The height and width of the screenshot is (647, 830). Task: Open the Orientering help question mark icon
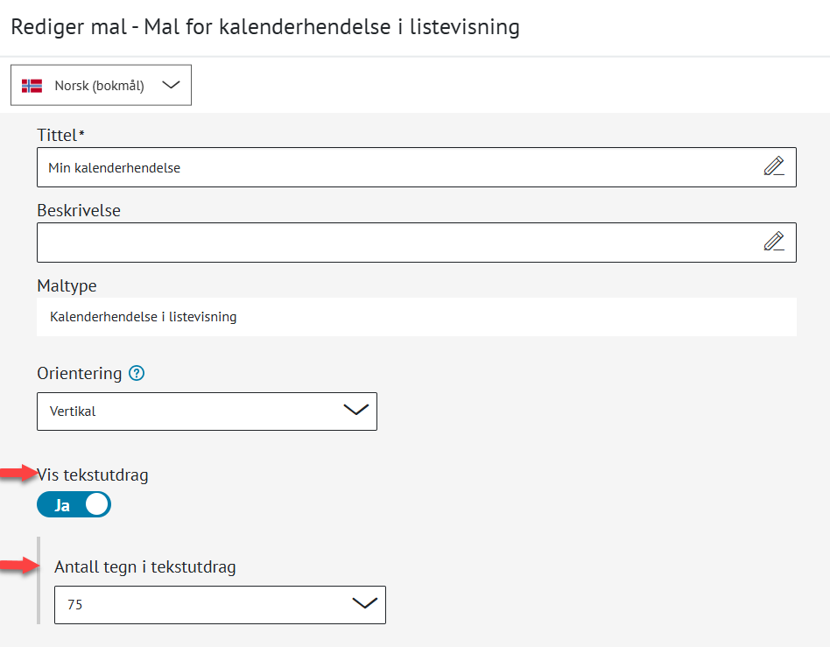coord(137,374)
